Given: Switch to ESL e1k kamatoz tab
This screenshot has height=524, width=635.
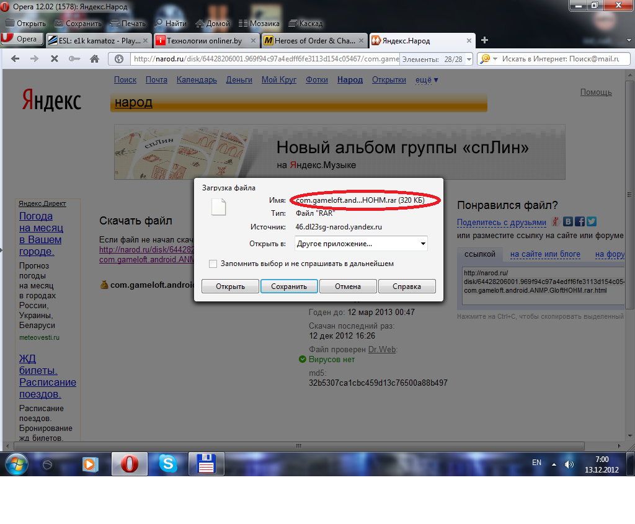Looking at the screenshot, I should coord(99,40).
